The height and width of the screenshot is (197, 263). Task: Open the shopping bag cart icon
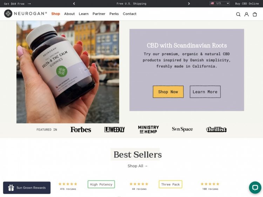[x=255, y=14]
